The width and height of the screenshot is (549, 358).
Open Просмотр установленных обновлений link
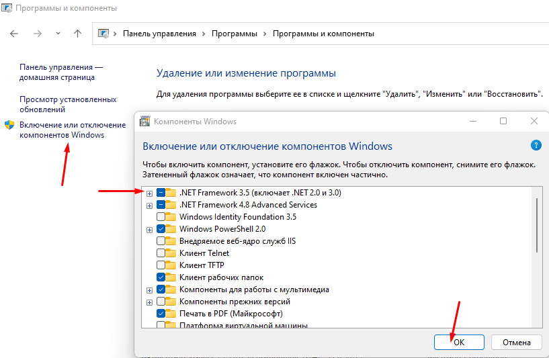pyautogui.click(x=68, y=104)
